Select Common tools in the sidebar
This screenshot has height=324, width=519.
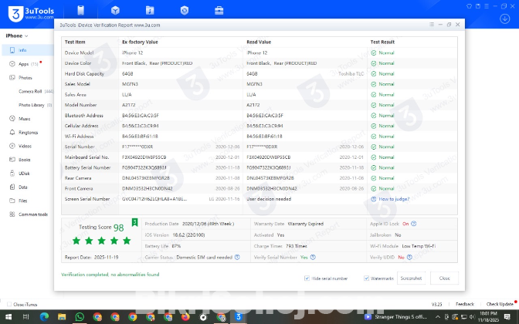click(33, 214)
